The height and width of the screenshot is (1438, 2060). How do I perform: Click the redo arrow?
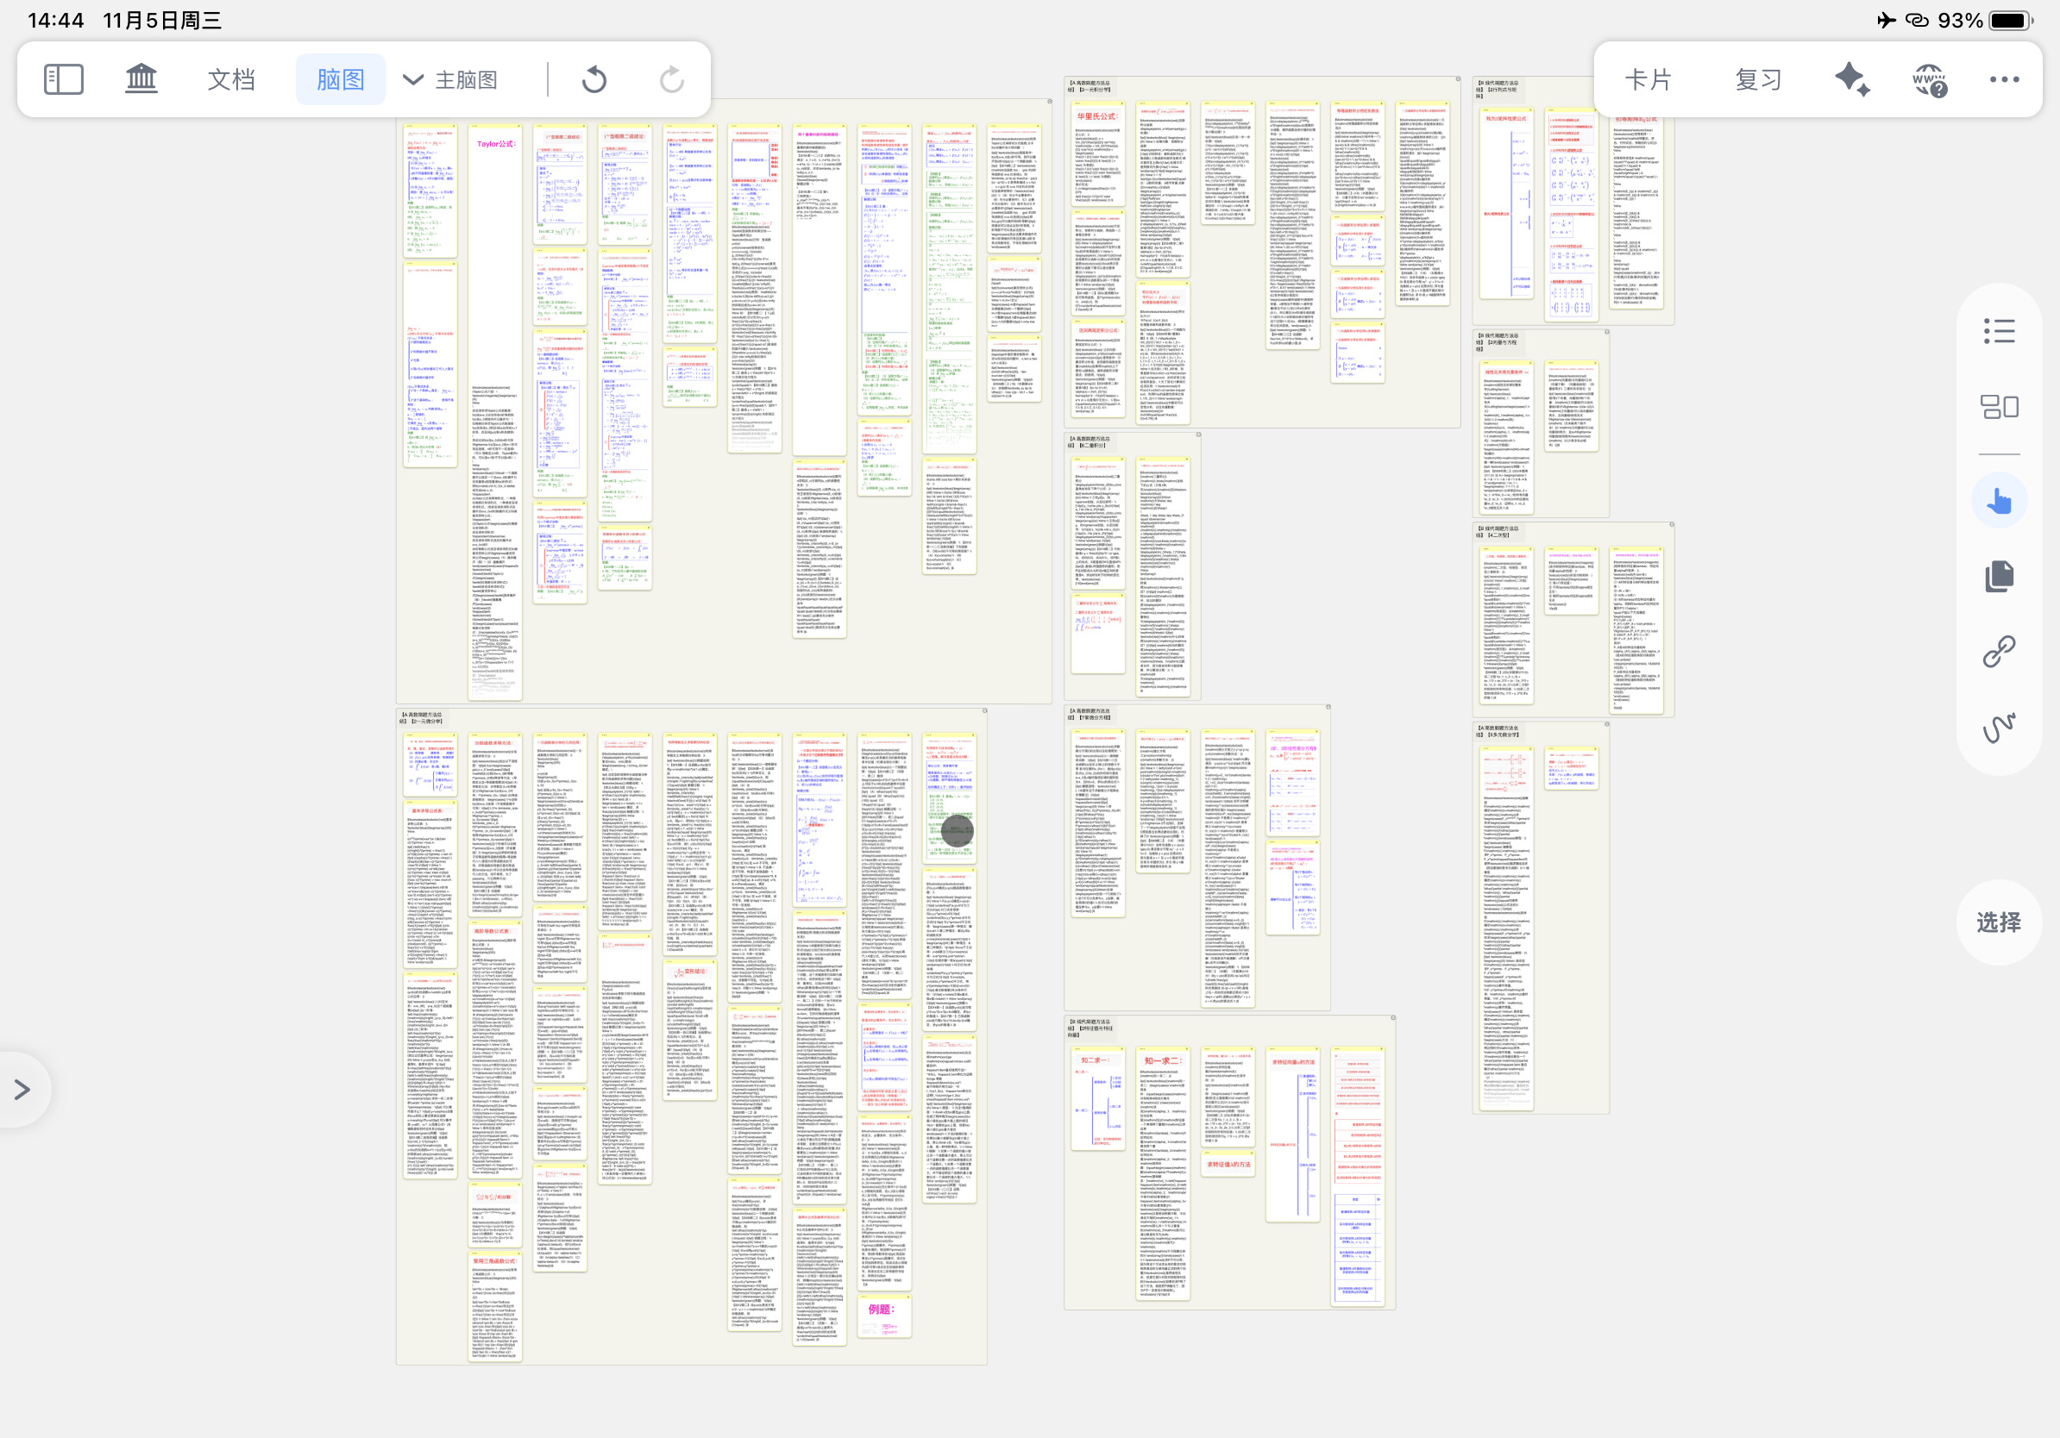[671, 80]
